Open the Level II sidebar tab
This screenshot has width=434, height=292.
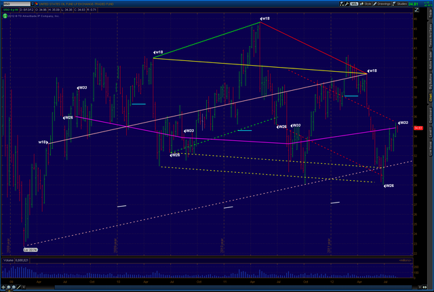431,133
